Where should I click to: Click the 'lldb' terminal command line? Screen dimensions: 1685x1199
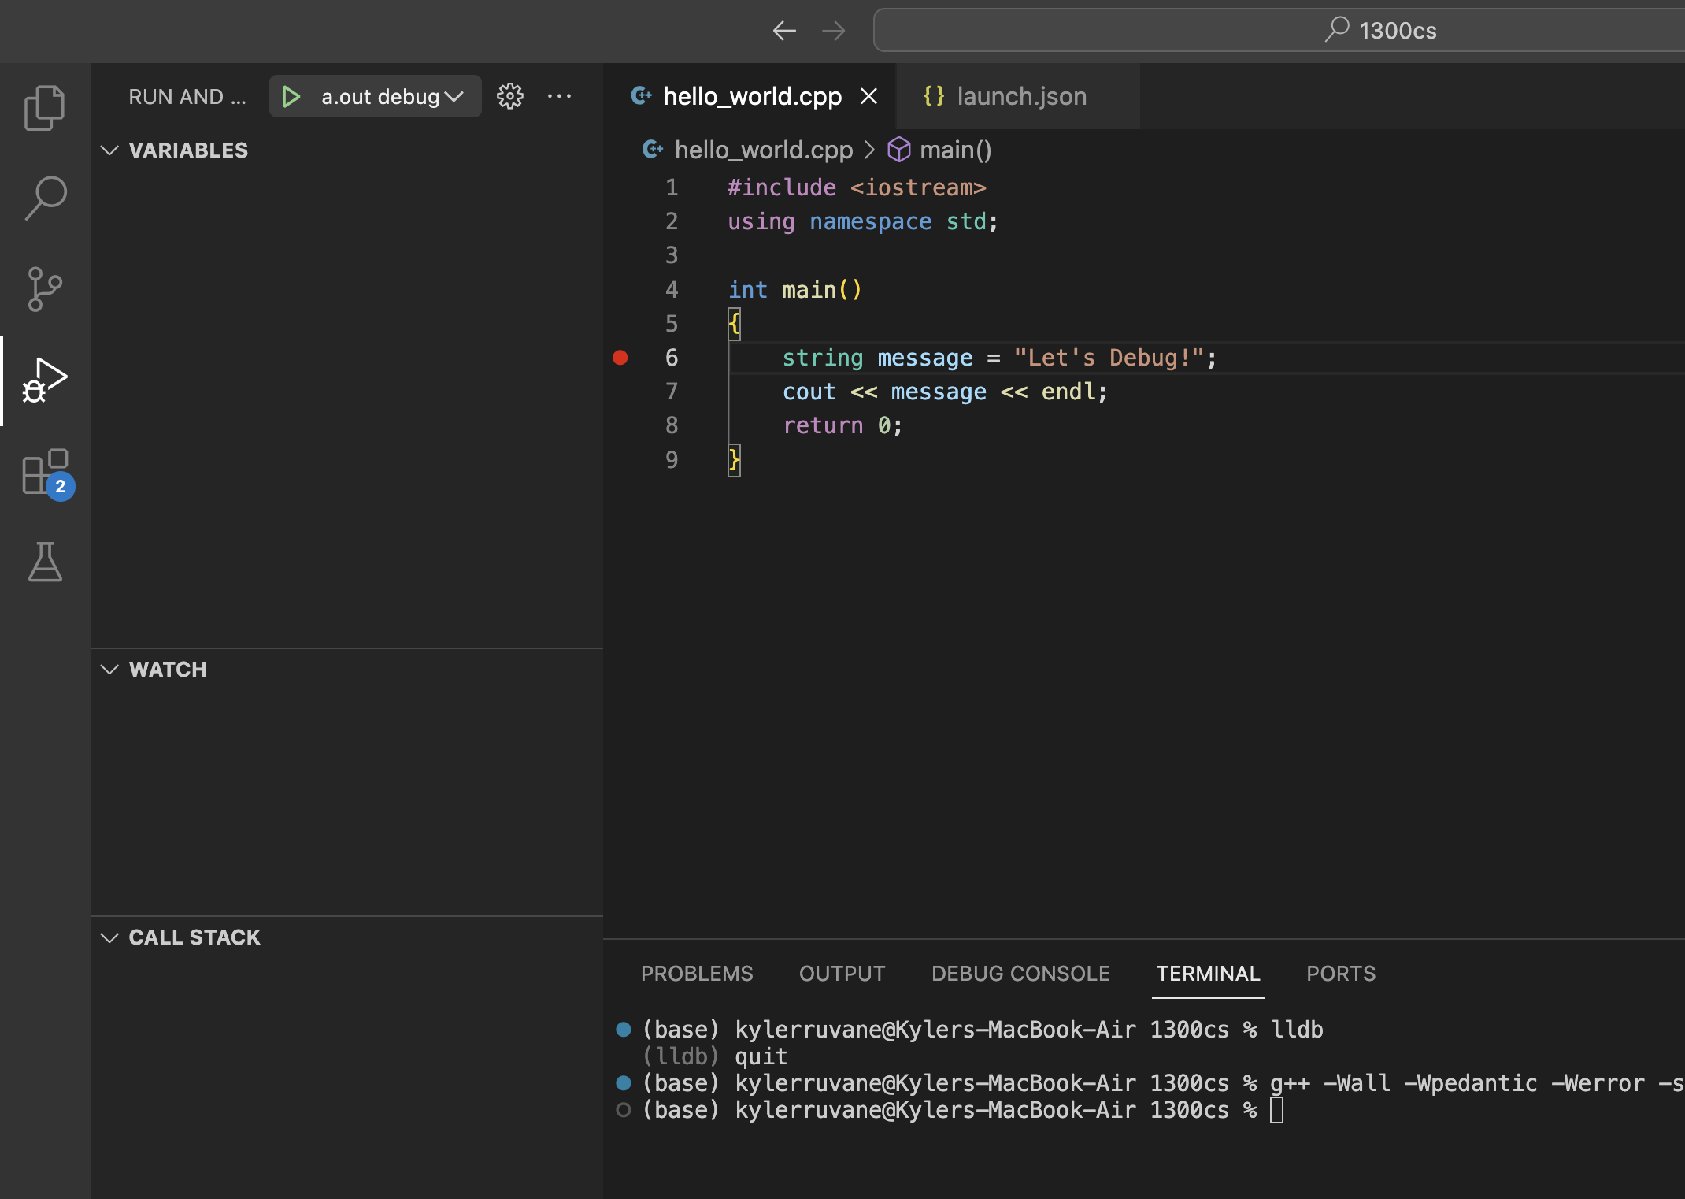click(x=982, y=1030)
